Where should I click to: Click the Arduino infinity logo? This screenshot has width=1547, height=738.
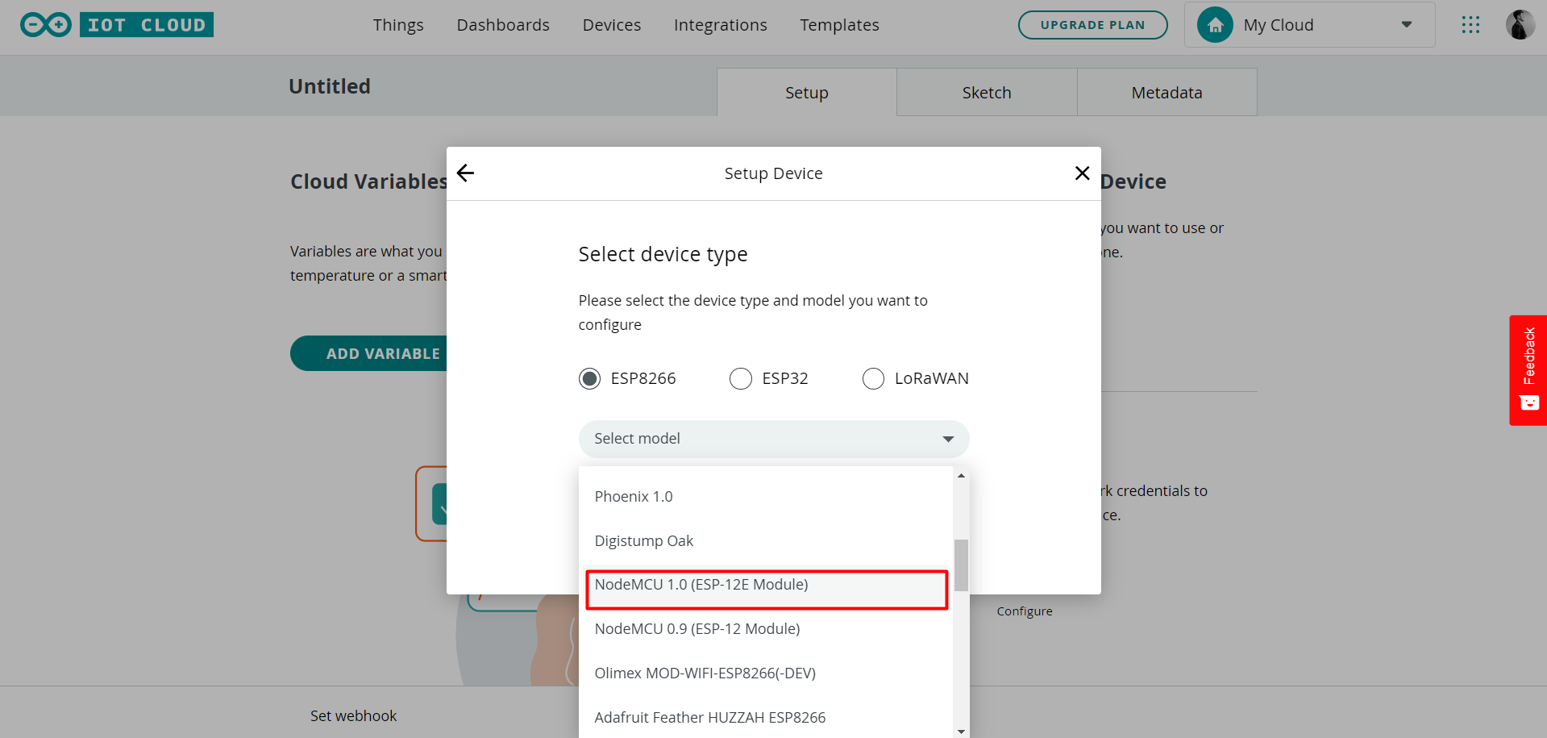[x=46, y=25]
